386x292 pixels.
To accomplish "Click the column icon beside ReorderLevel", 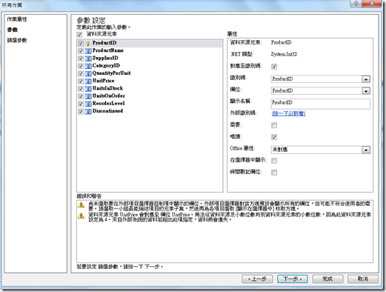I will click(x=88, y=104).
